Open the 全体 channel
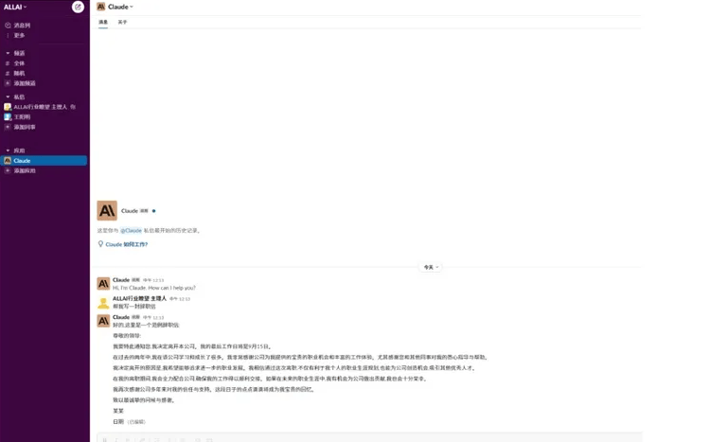The width and height of the screenshot is (710, 442). point(19,63)
